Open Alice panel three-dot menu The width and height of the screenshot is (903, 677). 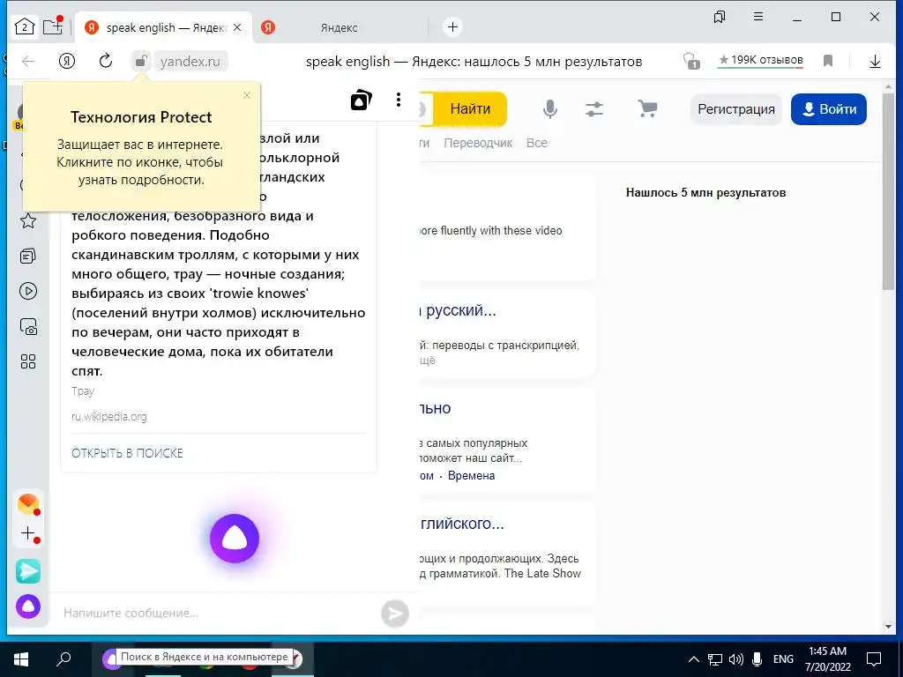[x=399, y=100]
